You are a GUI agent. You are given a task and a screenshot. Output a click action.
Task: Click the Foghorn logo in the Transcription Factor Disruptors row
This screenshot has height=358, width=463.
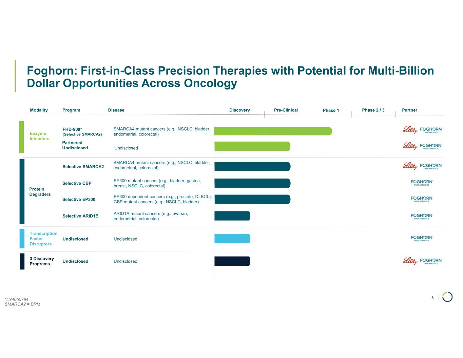pyautogui.click(x=422, y=238)
